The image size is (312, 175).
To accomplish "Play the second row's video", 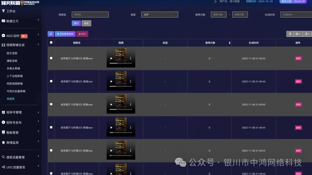I will tap(111, 81).
